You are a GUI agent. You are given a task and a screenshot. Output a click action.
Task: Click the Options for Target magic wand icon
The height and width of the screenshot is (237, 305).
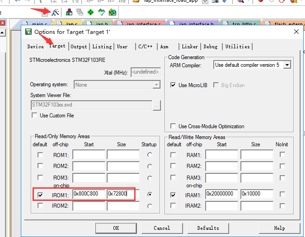point(55,12)
